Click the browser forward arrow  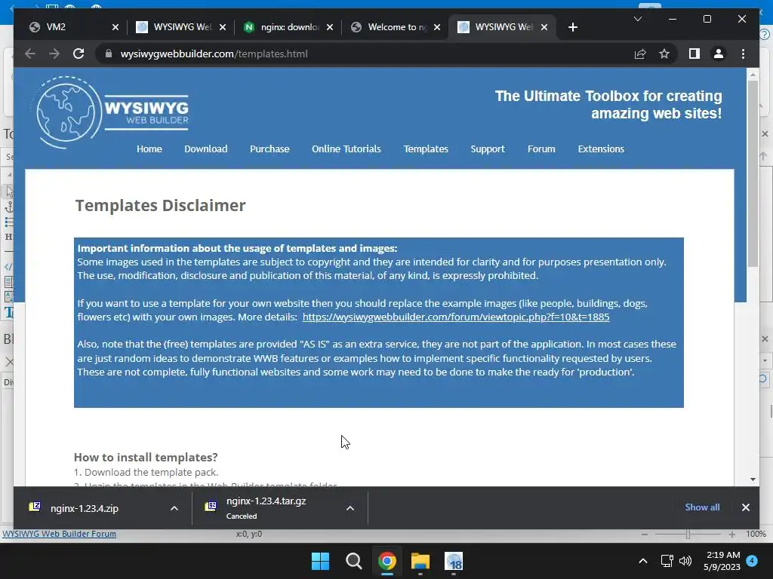[54, 54]
